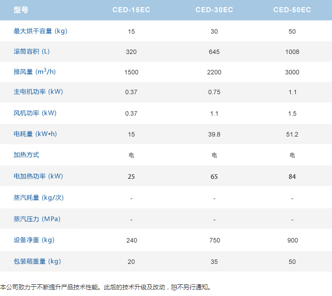This screenshot has width=332, height=296.
Task: Click the CED-15EC column header
Action: pos(131,10)
